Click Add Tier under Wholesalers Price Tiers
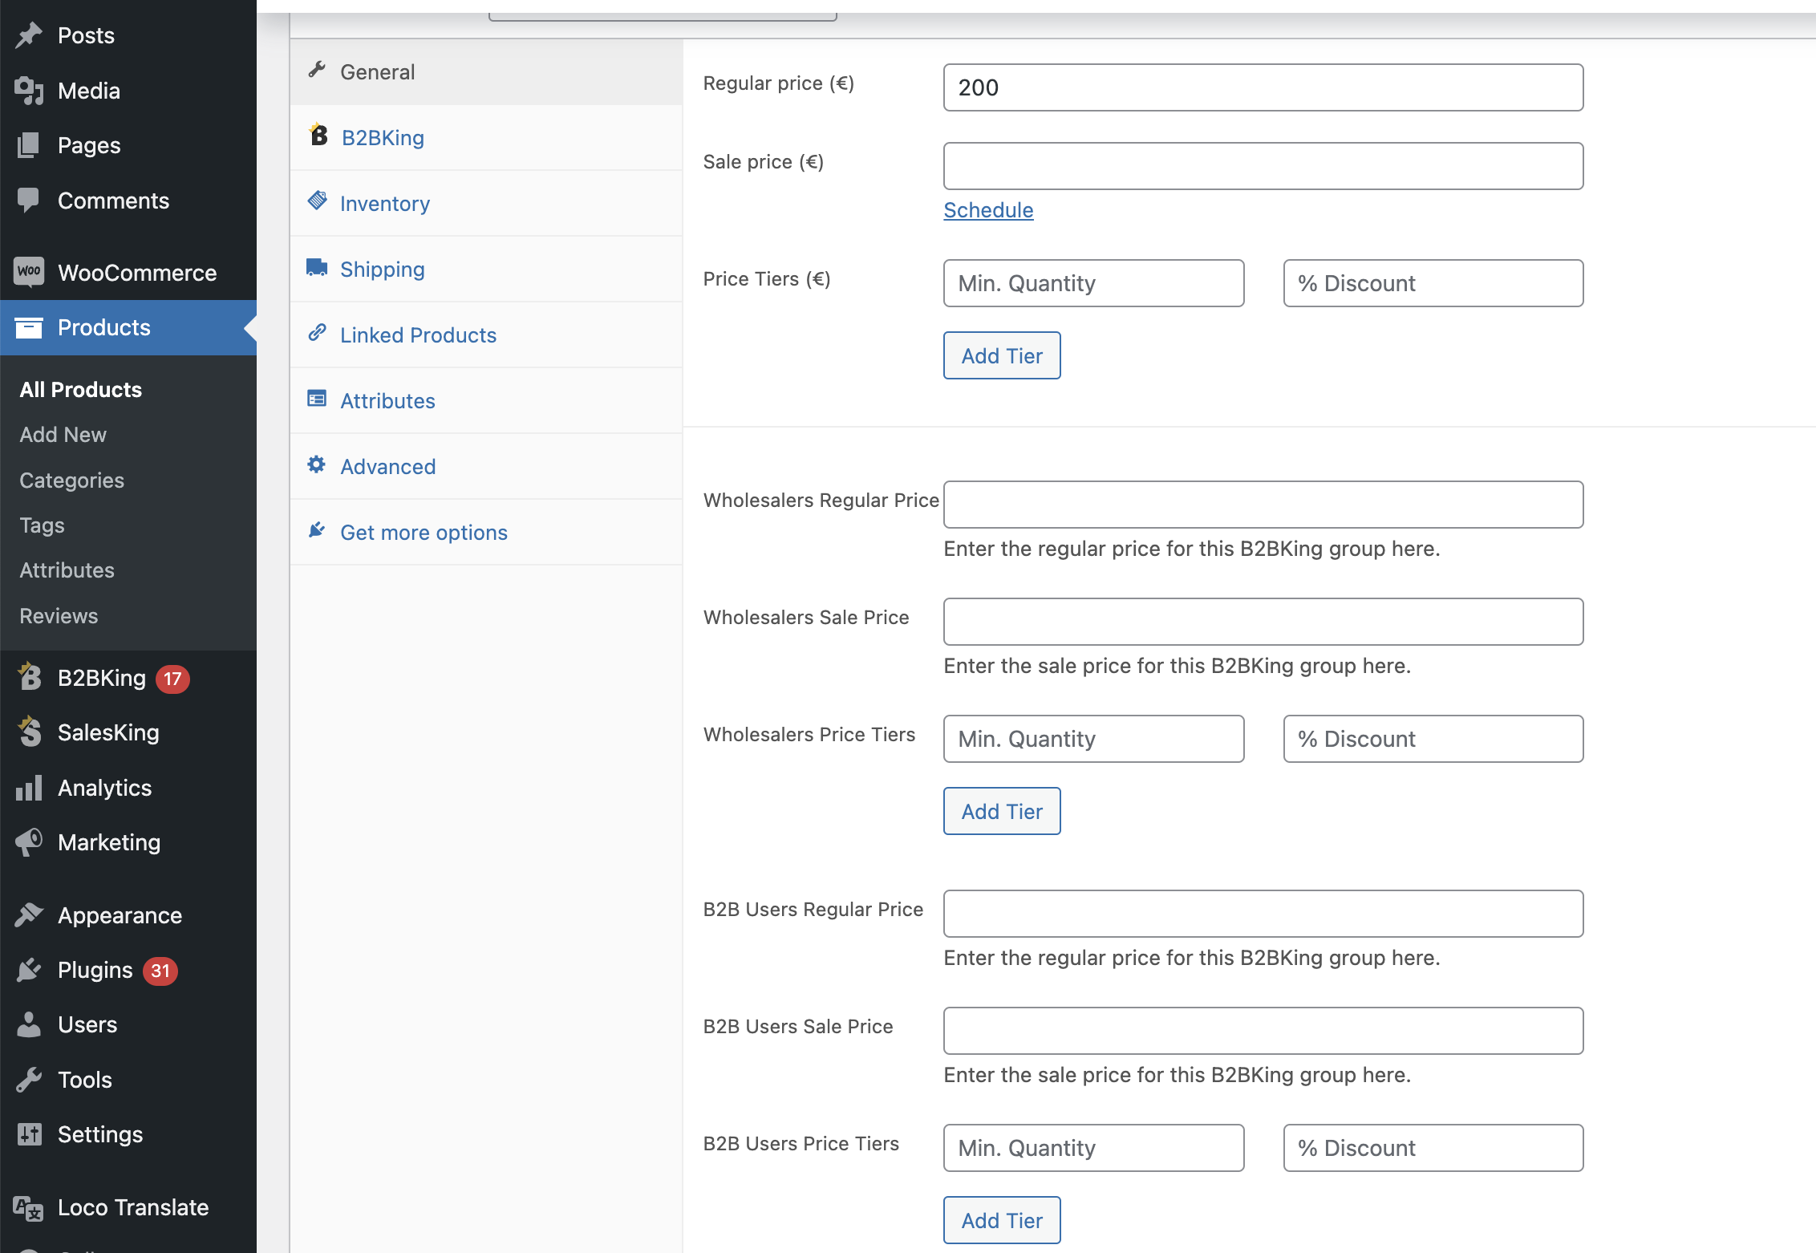 [1002, 811]
